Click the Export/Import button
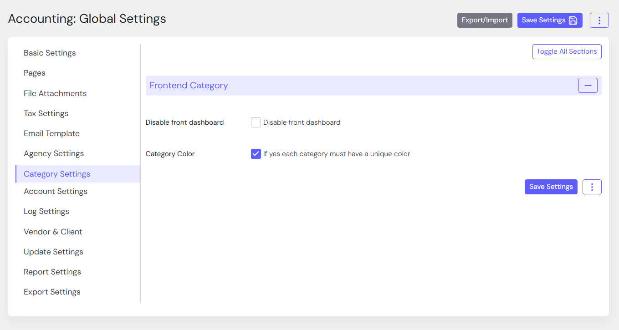 485,20
